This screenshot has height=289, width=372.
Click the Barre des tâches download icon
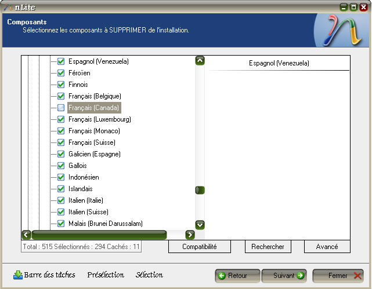(x=18, y=275)
